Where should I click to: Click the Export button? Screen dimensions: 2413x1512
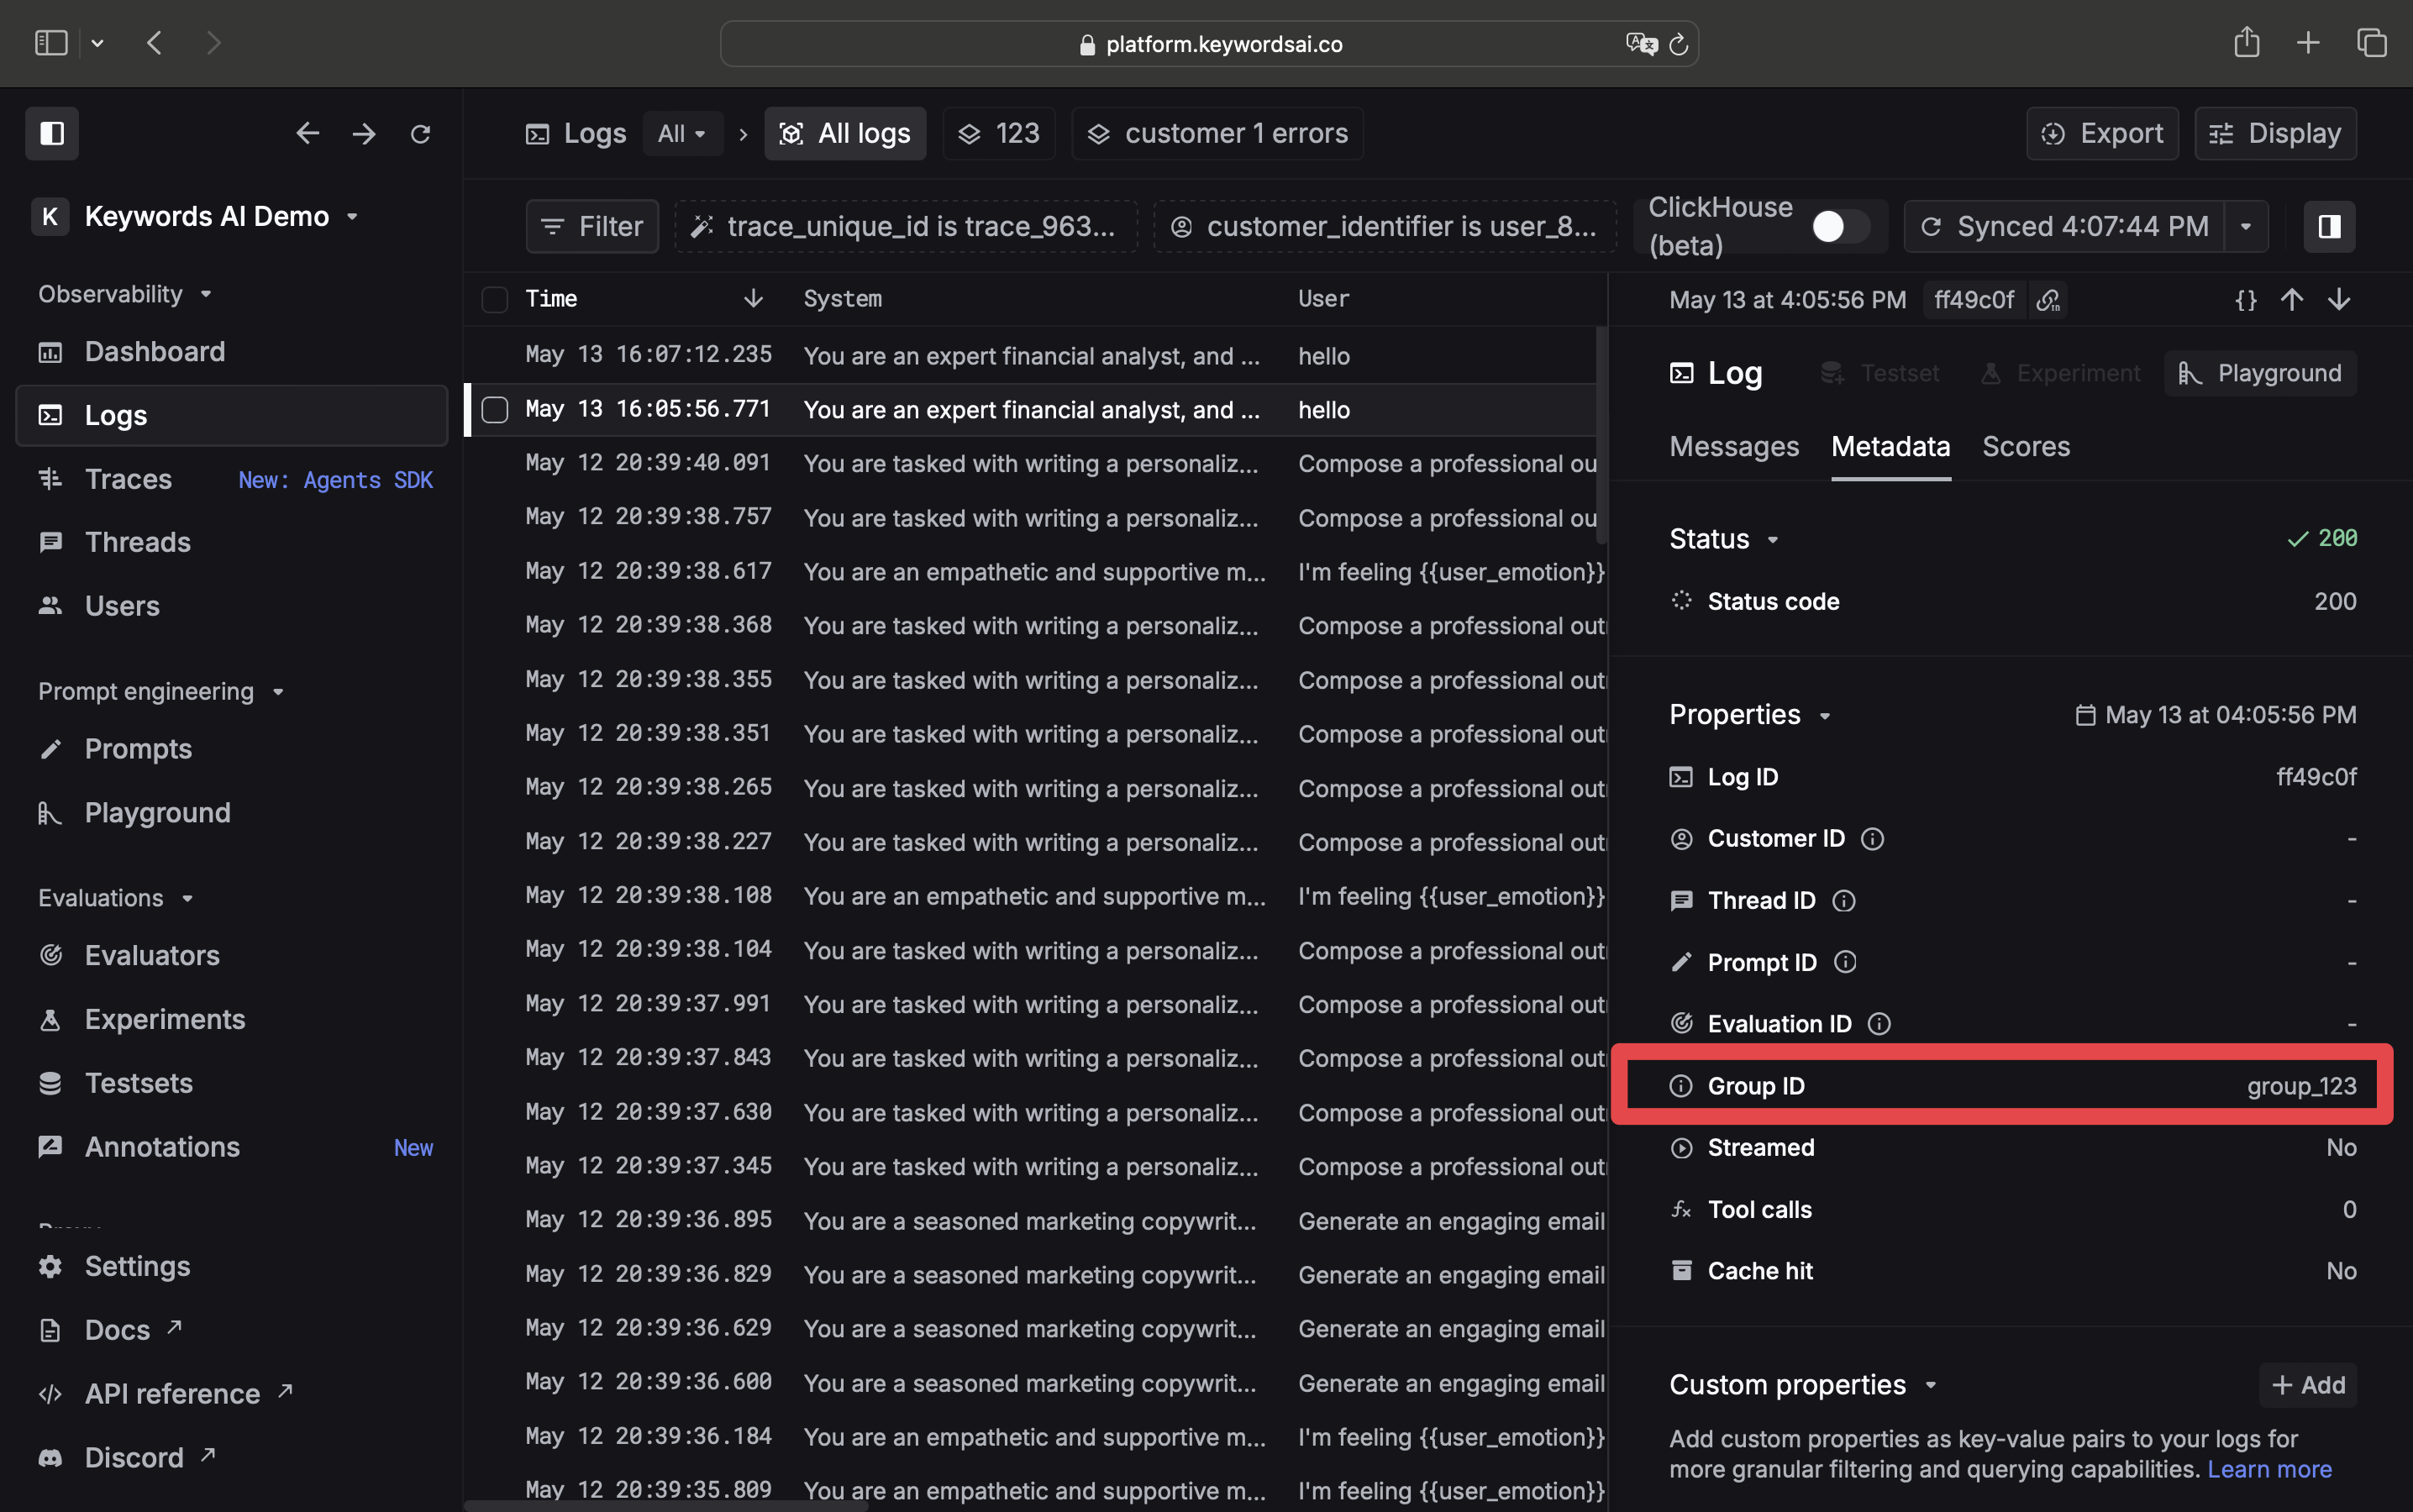2102,133
